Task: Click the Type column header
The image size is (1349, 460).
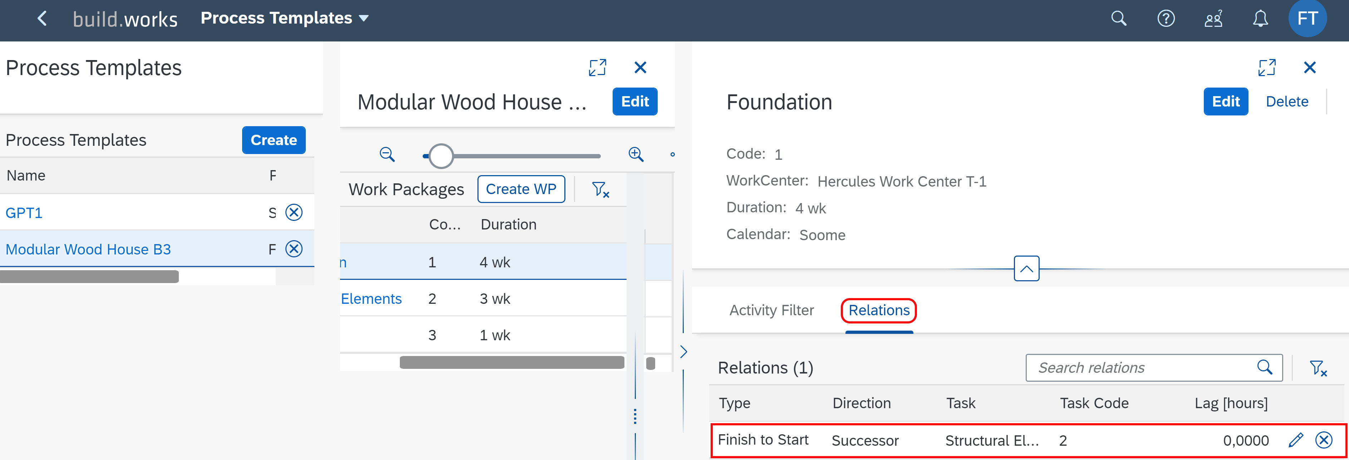Action: (x=734, y=404)
